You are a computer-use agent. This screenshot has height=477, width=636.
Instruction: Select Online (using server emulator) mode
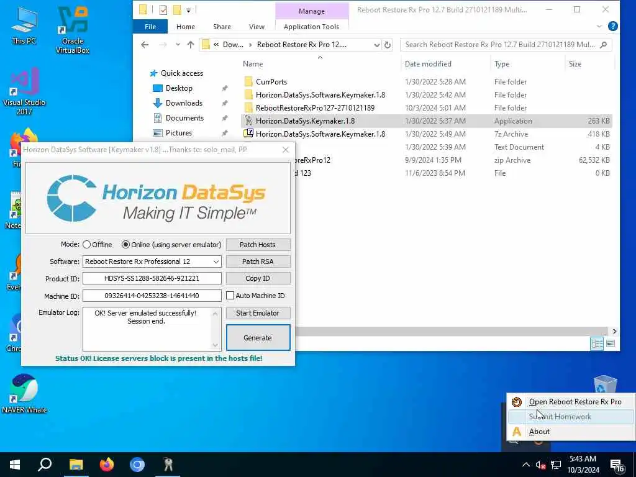(x=125, y=245)
